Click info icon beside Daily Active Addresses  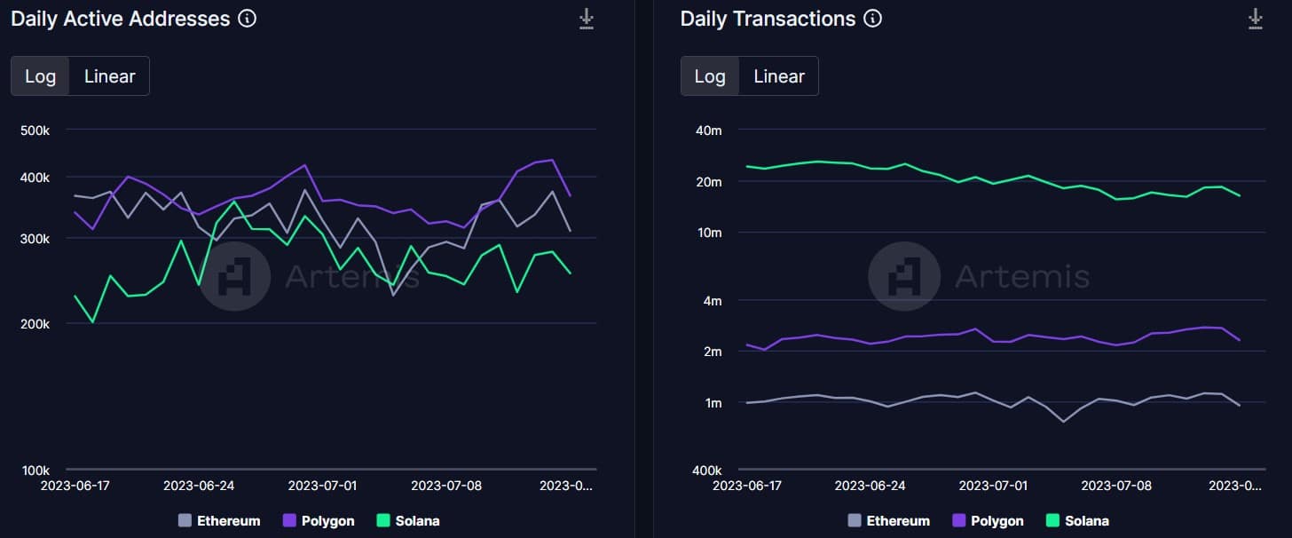248,19
